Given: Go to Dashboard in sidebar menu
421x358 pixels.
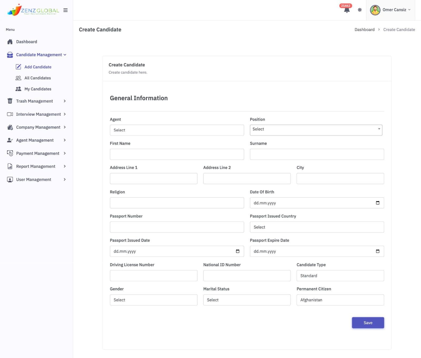Looking at the screenshot, I should 27,42.
